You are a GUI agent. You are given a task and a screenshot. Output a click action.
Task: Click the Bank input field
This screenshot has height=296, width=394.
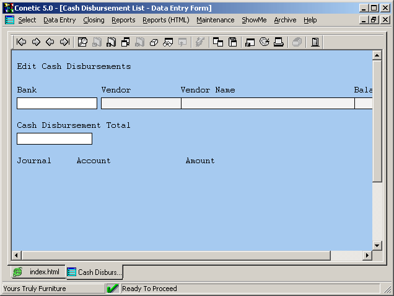coord(57,104)
